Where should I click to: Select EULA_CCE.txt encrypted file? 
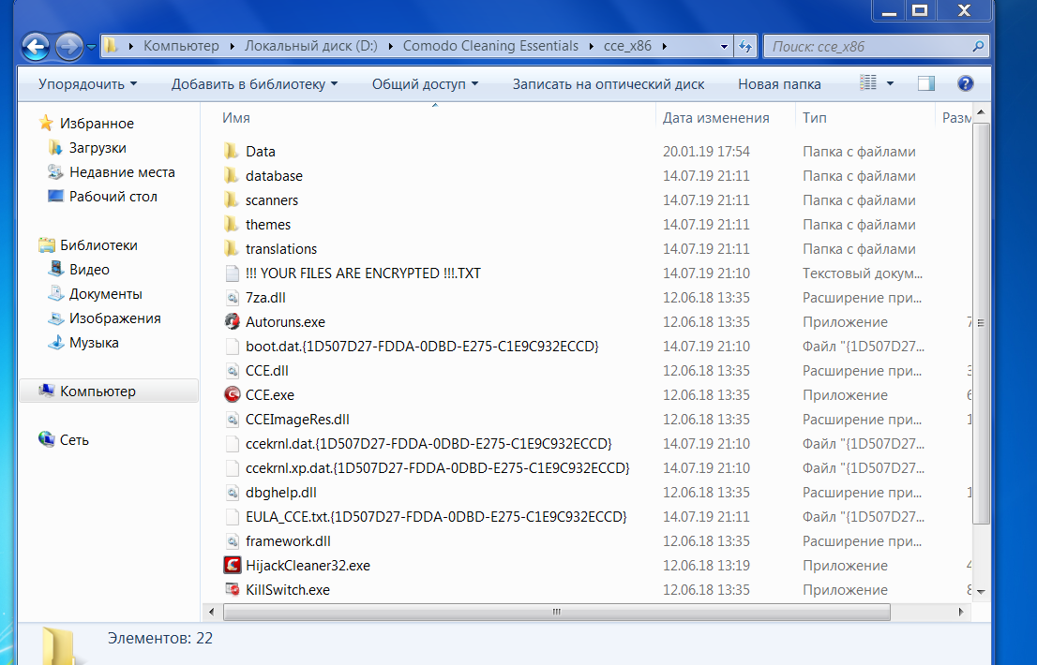pos(436,517)
